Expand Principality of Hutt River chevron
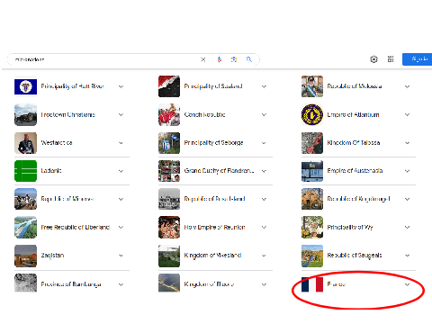The height and width of the screenshot is (324, 432). click(x=121, y=86)
